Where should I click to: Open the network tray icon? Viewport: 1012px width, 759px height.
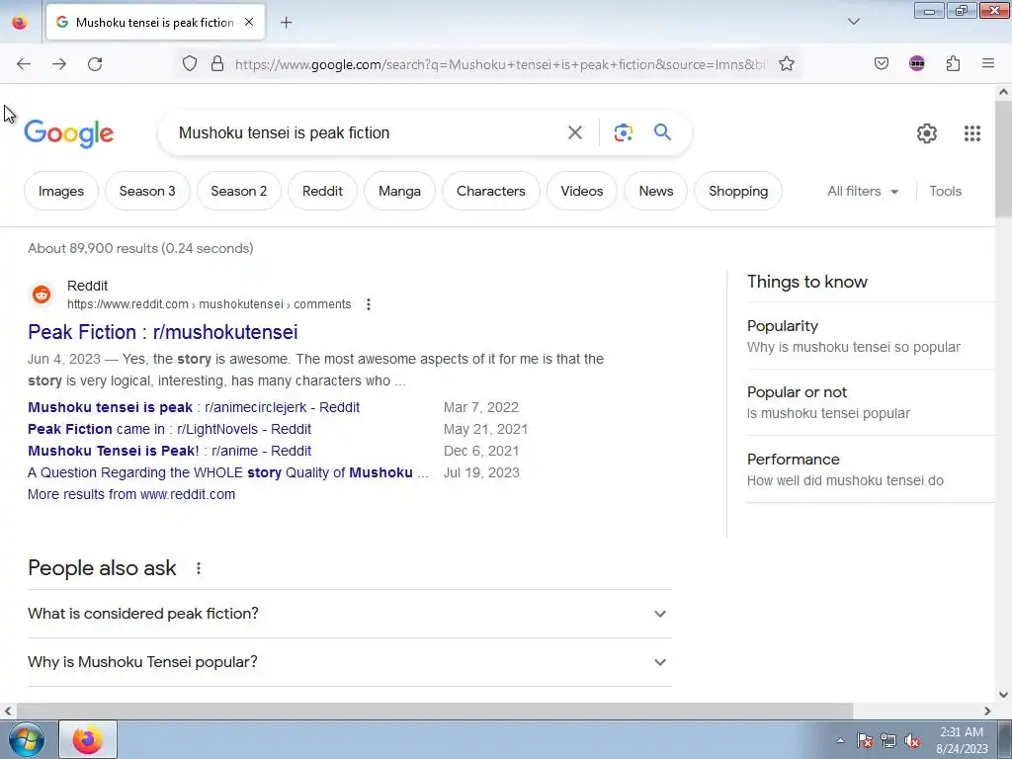888,740
